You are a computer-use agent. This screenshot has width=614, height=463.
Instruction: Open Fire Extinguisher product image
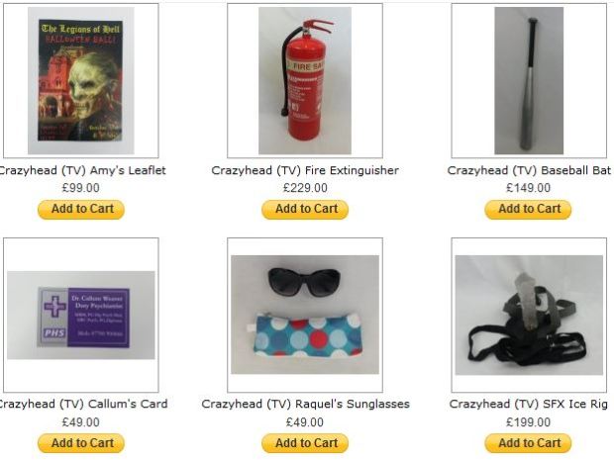(305, 80)
